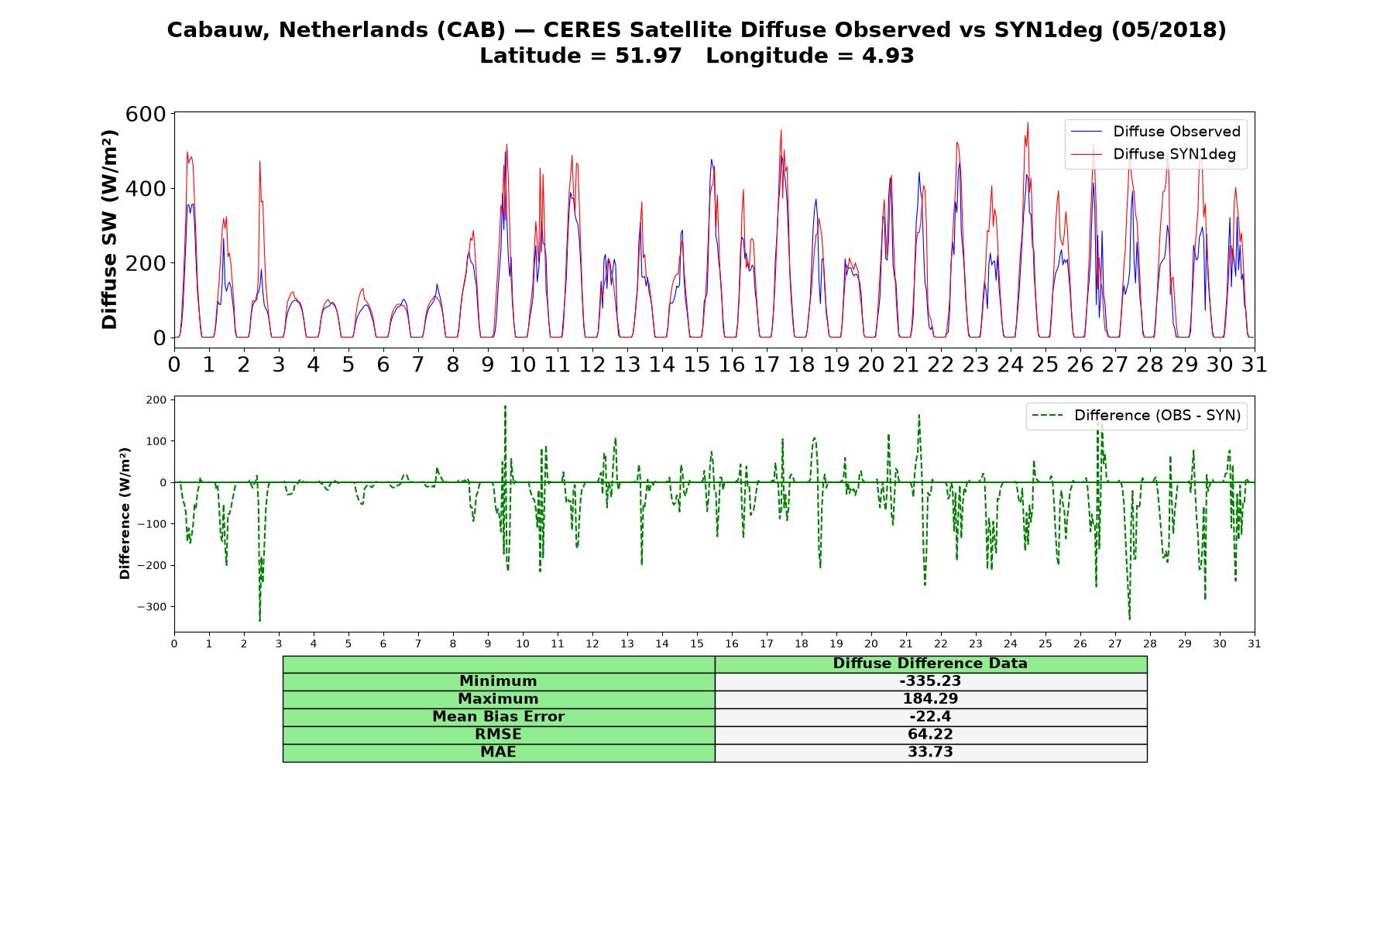Click day 15 tick on upper chart axis
The height and width of the screenshot is (929, 1394).
click(x=697, y=365)
